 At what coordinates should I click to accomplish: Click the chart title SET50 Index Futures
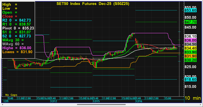(x=93, y=4)
